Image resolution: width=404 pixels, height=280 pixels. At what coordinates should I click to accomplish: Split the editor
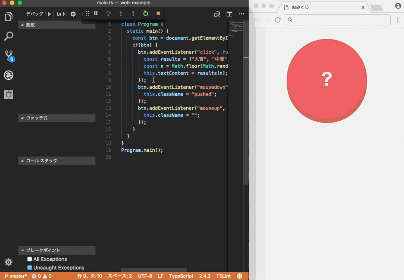229,14
